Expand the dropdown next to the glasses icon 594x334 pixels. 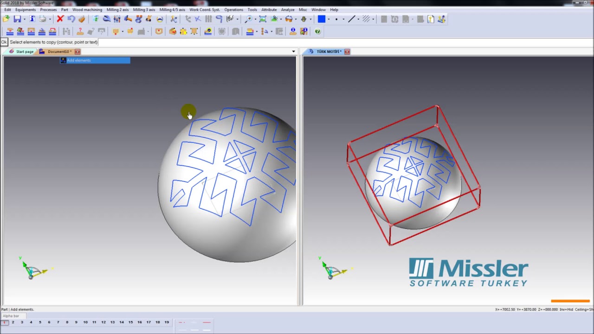pyautogui.click(x=296, y=19)
